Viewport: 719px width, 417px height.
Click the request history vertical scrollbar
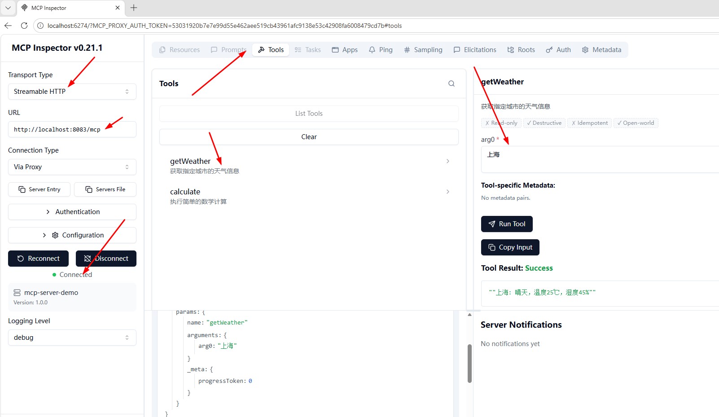469,364
